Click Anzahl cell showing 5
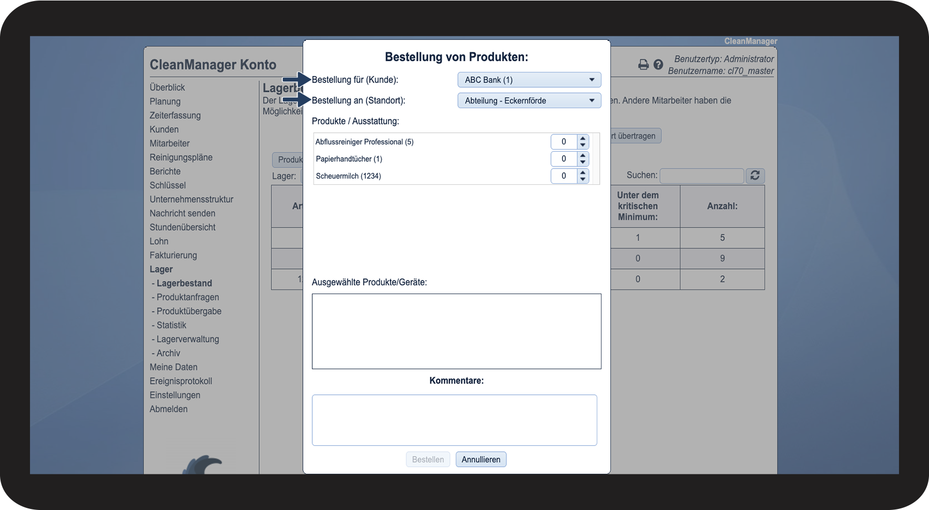The image size is (929, 510). point(722,238)
